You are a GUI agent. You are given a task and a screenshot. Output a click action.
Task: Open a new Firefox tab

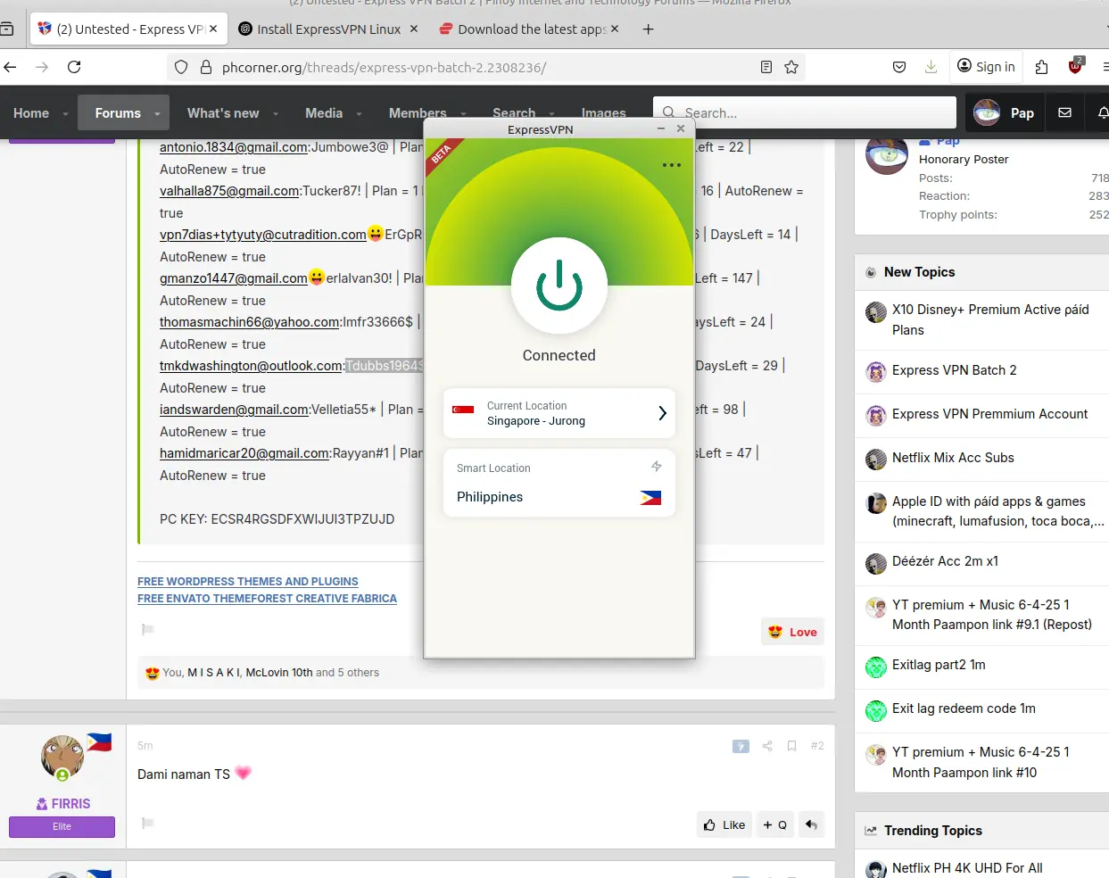click(x=649, y=29)
